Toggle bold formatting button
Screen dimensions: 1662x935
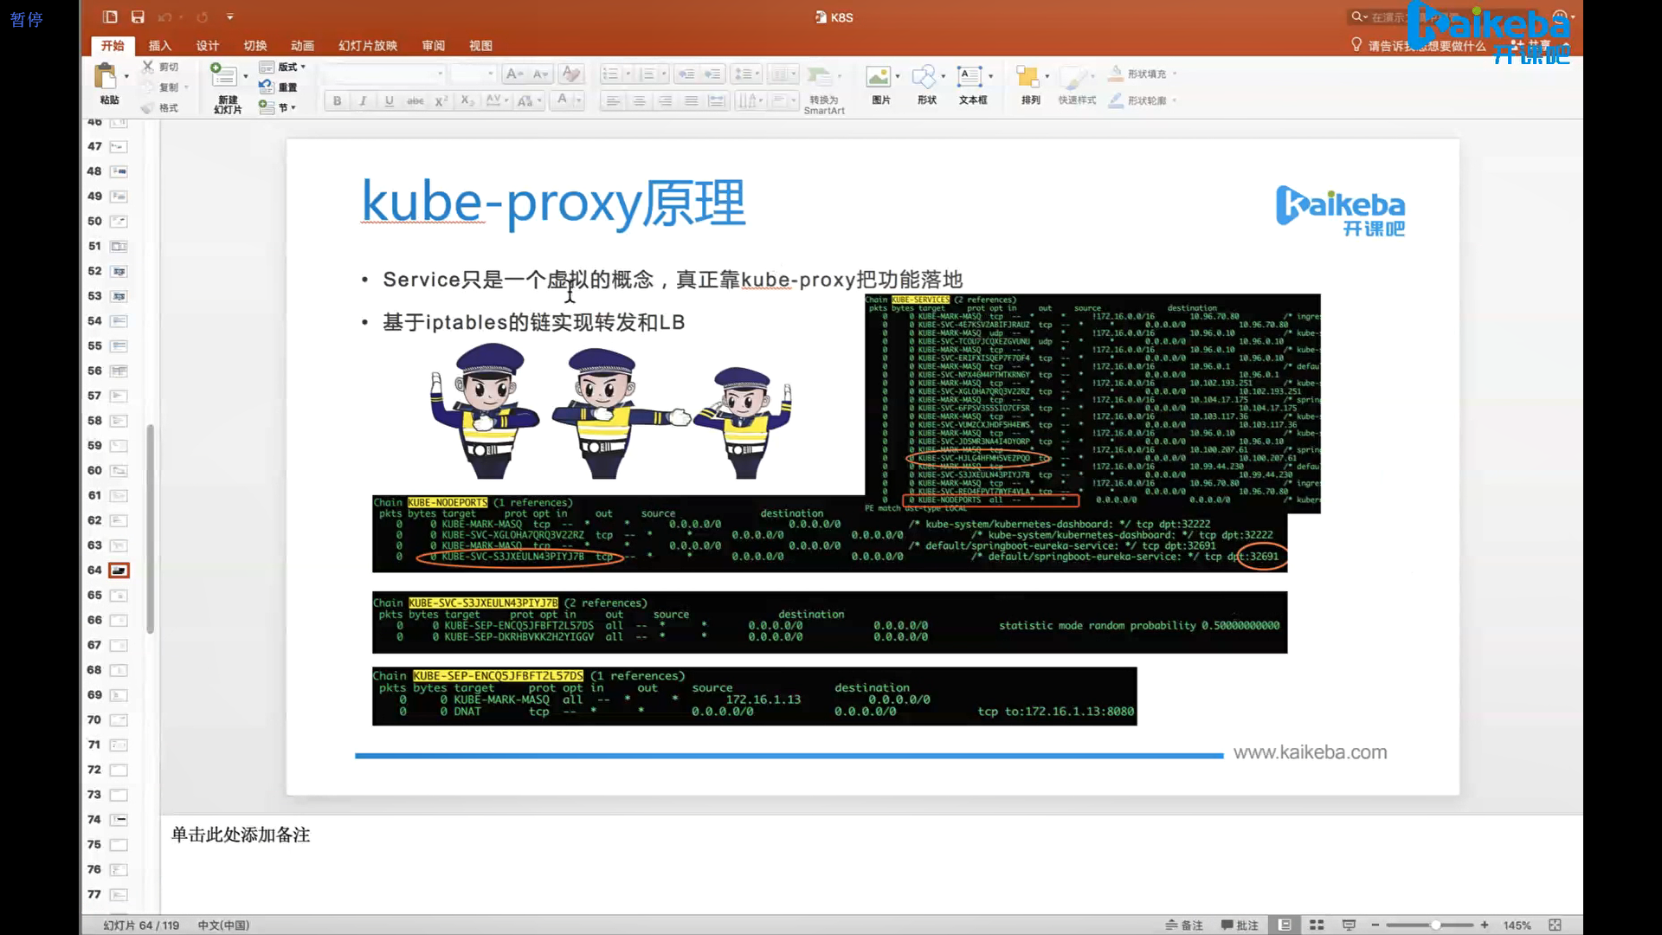pyautogui.click(x=337, y=100)
